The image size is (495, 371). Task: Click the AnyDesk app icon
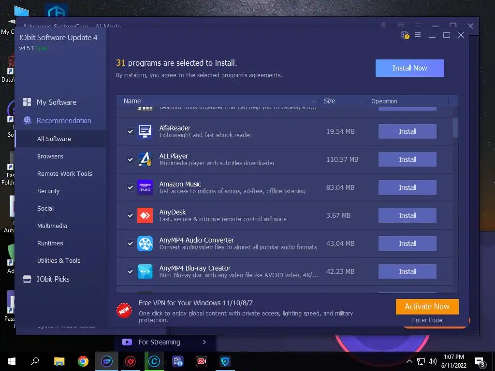pos(145,215)
